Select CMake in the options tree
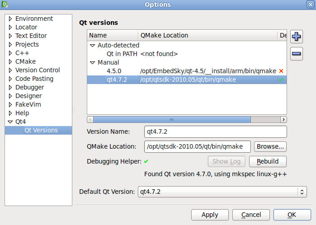 25,61
